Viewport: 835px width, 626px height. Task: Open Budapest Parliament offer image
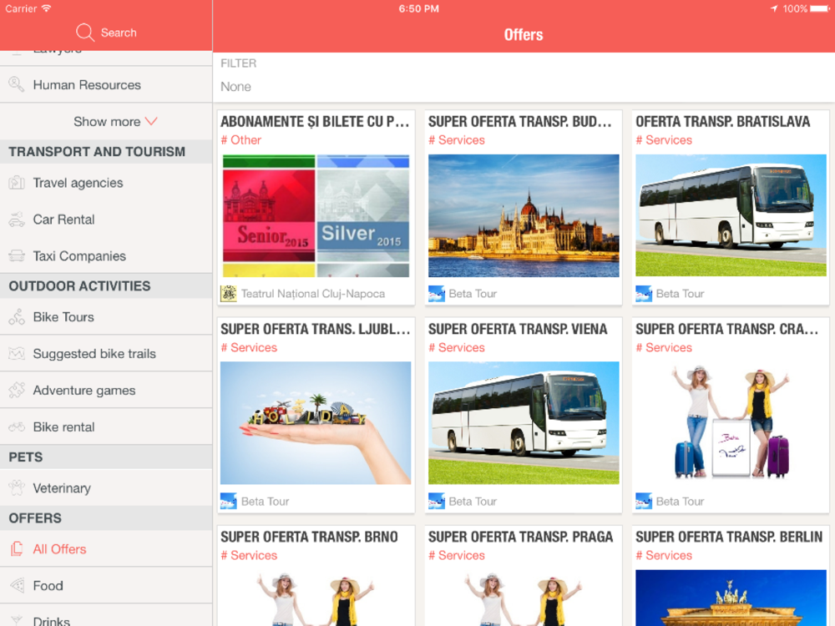pos(524,215)
